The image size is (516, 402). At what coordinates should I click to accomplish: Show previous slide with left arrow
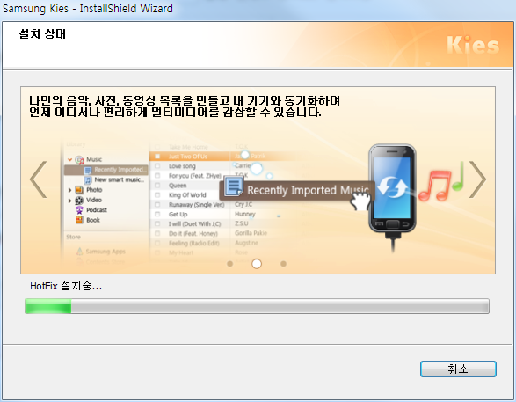click(39, 179)
